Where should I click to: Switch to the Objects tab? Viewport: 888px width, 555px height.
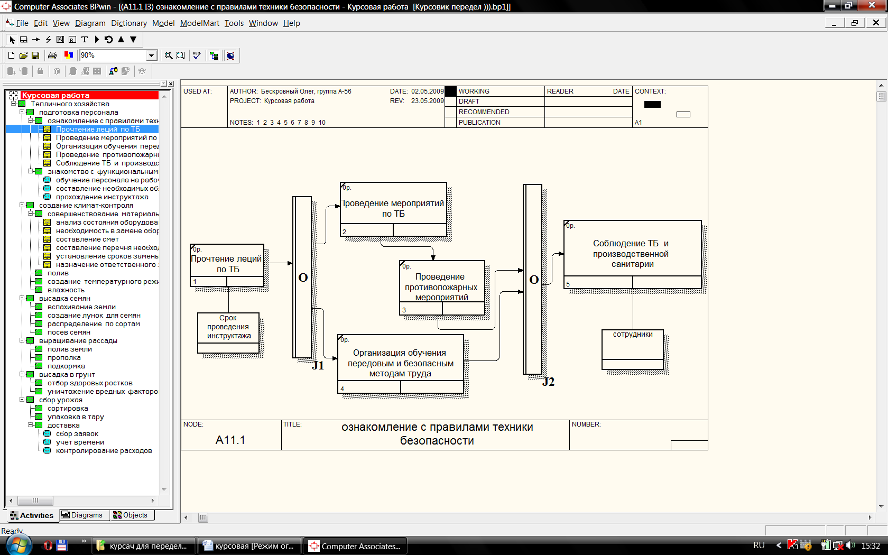[131, 515]
